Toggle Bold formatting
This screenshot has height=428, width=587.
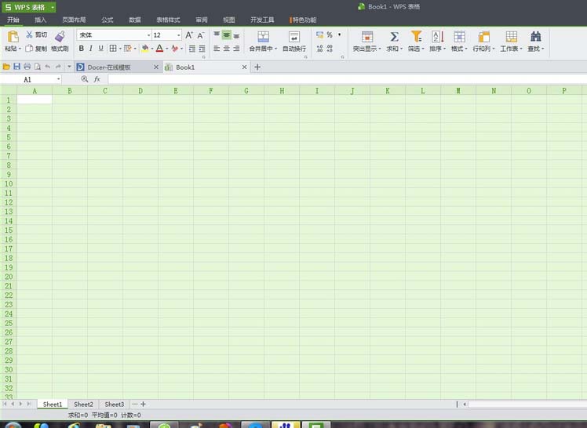coord(82,49)
